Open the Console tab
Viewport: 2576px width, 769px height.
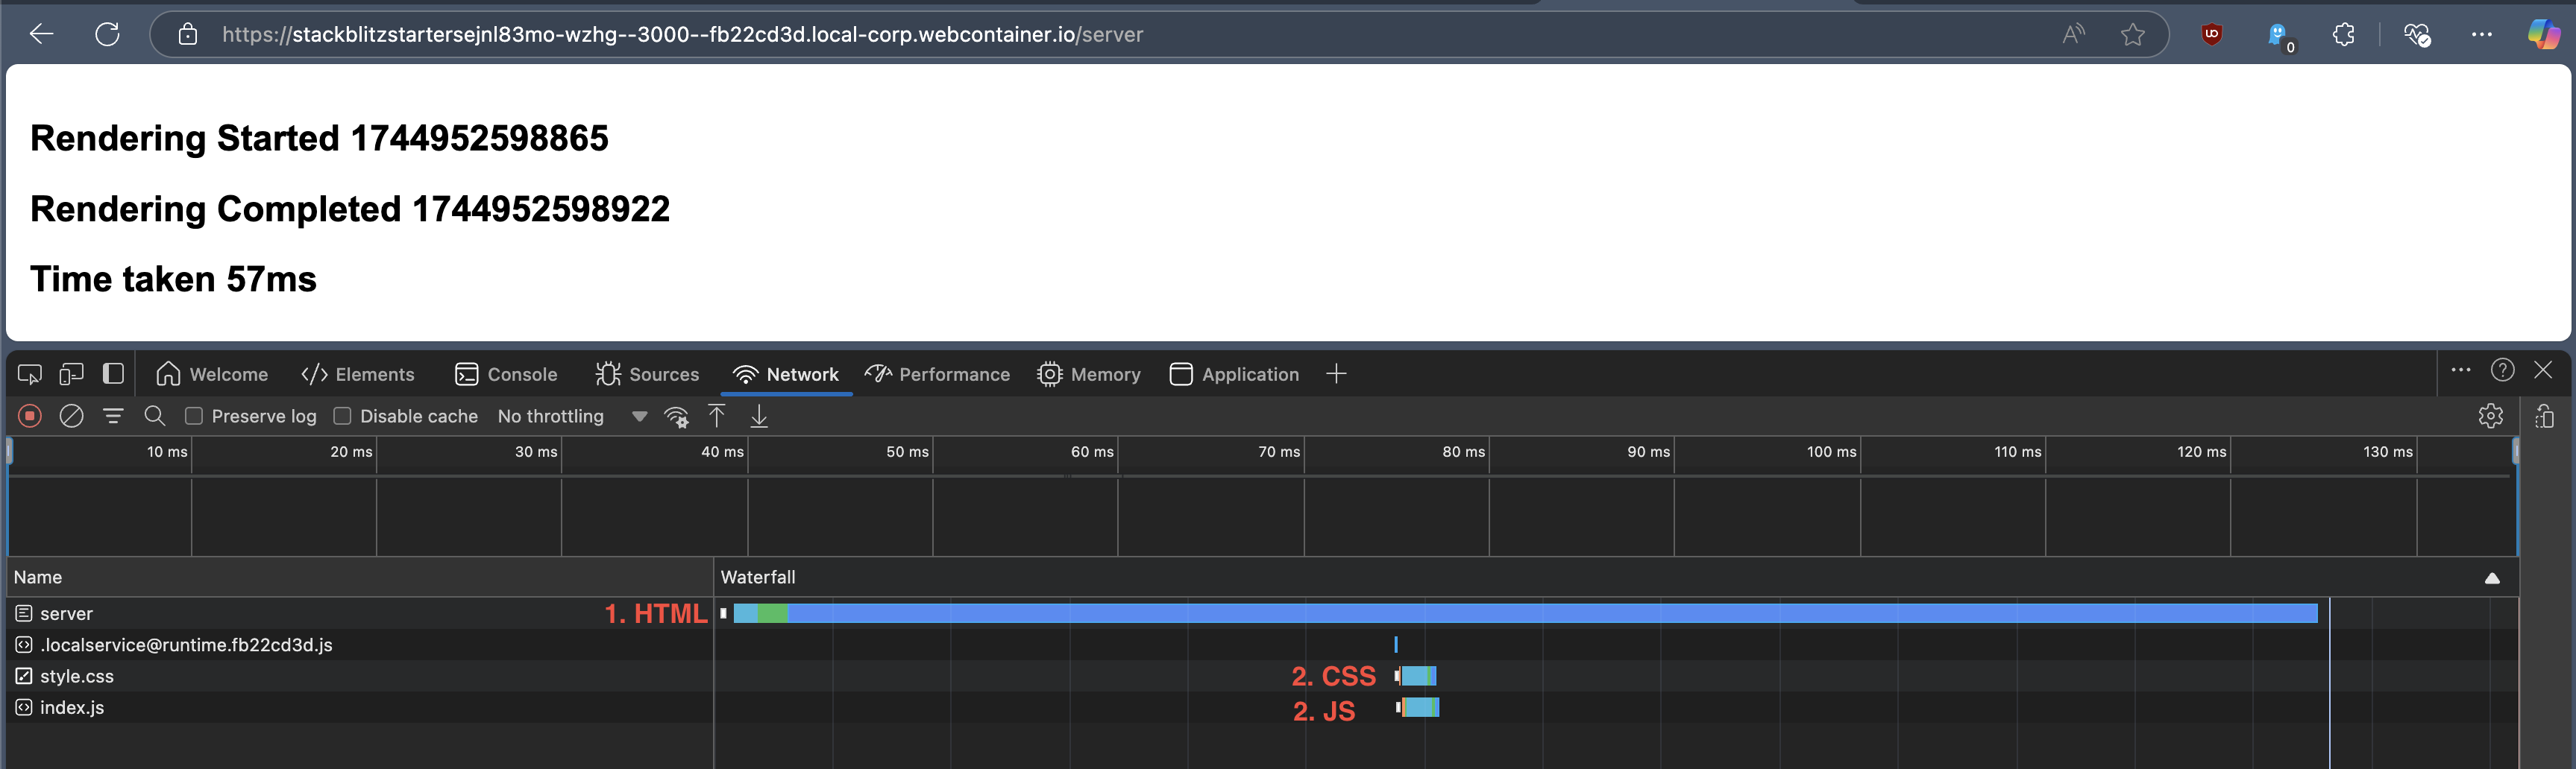506,375
